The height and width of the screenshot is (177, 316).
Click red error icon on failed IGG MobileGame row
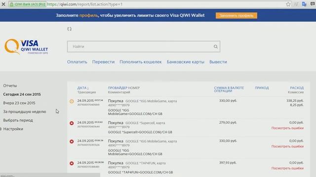point(72,142)
